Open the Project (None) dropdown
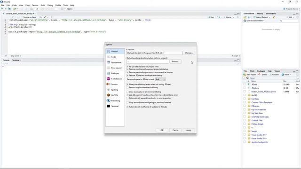 coord(292,9)
